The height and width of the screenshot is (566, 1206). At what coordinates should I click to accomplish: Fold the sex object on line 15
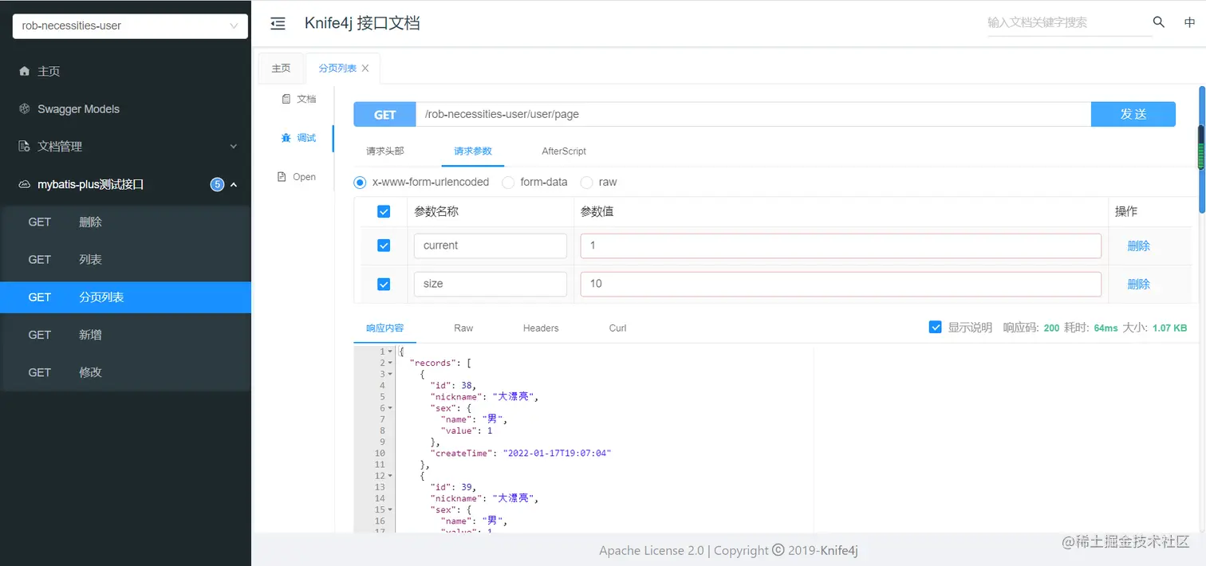pos(390,509)
